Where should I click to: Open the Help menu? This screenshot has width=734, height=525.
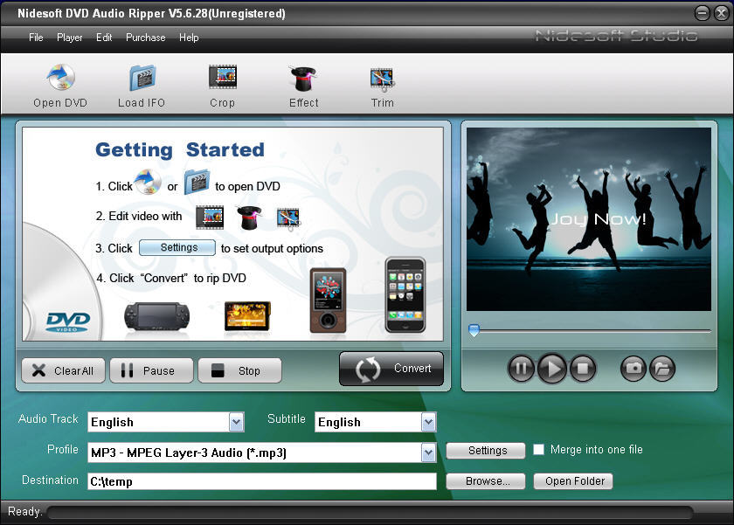coord(189,38)
